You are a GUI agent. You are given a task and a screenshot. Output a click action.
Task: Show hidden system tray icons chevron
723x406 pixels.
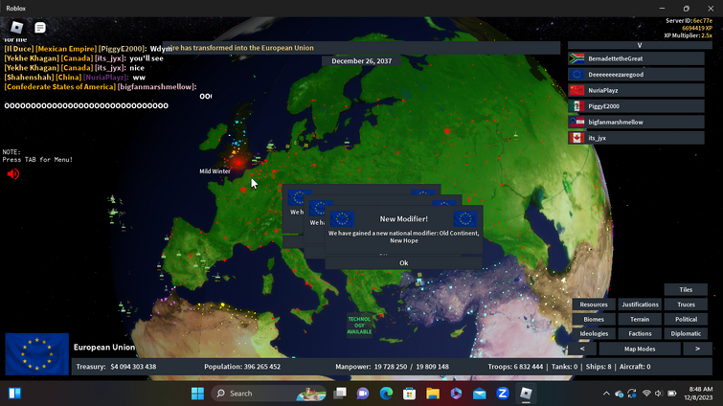606,394
